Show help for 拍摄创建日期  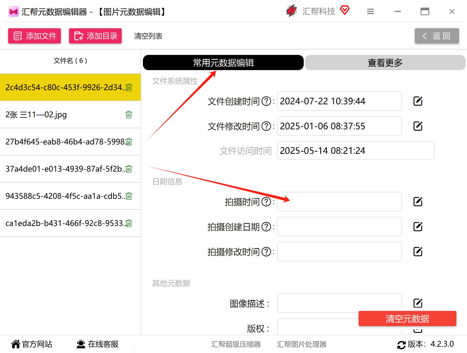click(x=266, y=227)
